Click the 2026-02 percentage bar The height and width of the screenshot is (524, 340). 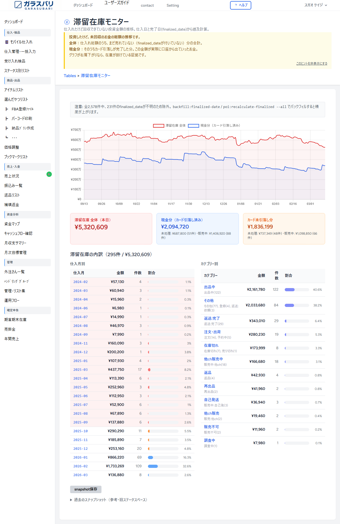pos(163,466)
